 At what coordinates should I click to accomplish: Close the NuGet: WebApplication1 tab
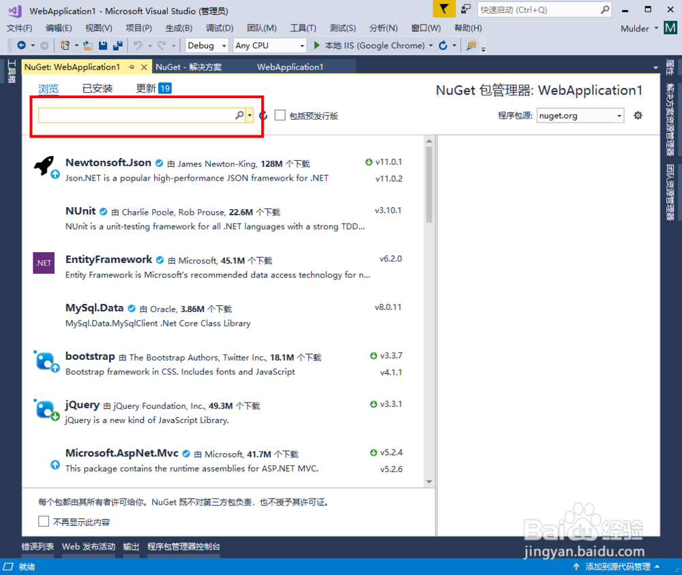[144, 67]
